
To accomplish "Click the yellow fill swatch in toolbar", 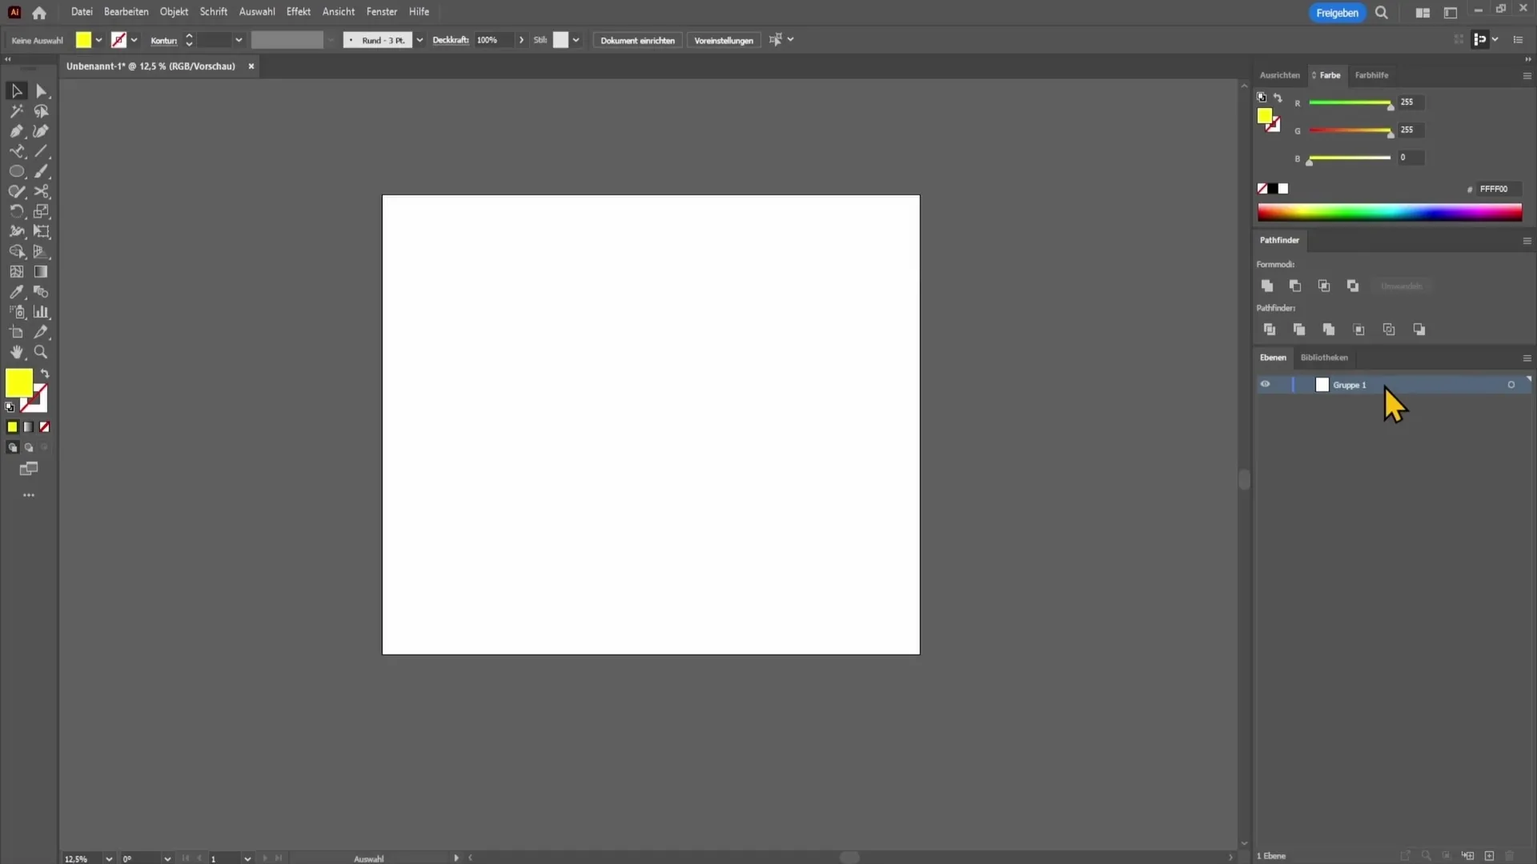I will (x=18, y=383).
